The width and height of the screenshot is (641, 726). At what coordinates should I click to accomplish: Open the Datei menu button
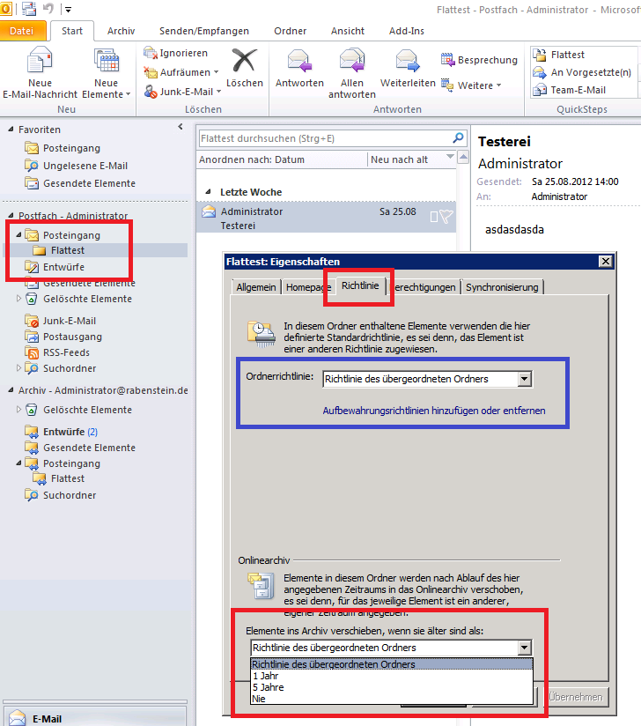pyautogui.click(x=22, y=31)
